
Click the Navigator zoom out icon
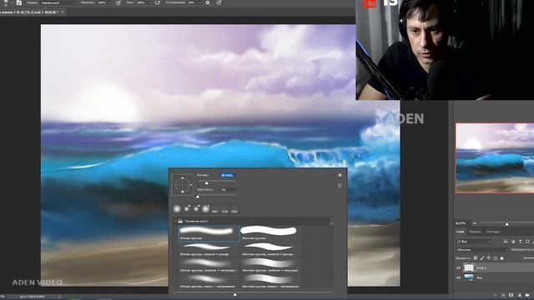click(475, 223)
